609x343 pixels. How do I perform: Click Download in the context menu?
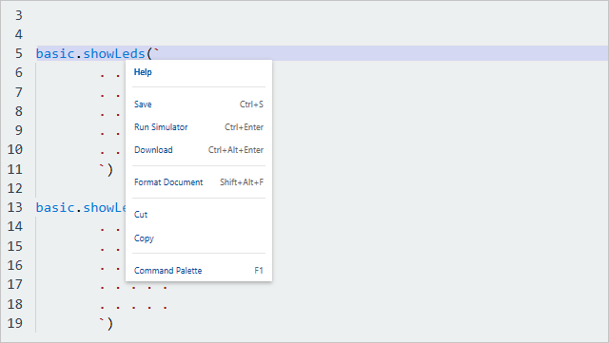(199, 150)
